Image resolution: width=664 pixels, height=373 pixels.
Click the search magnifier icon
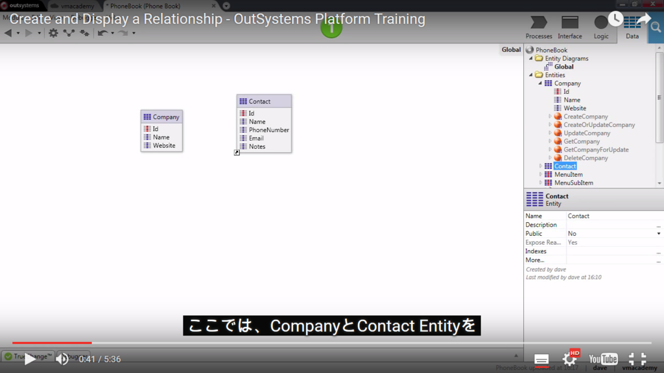coord(656,28)
